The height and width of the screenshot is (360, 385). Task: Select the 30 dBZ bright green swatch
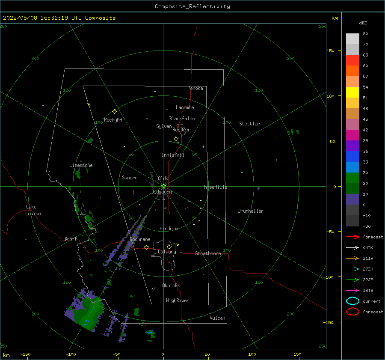coord(352,178)
